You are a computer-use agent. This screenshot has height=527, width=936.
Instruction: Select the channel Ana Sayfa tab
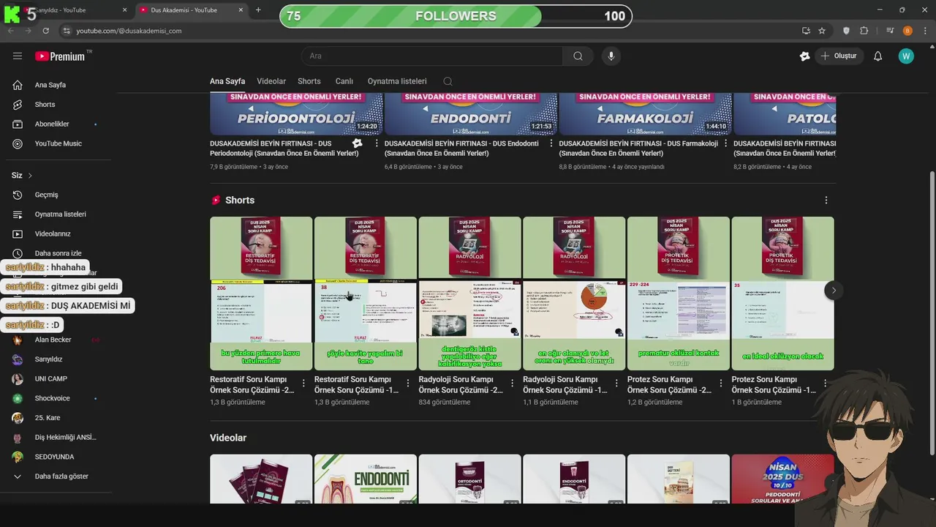227,81
